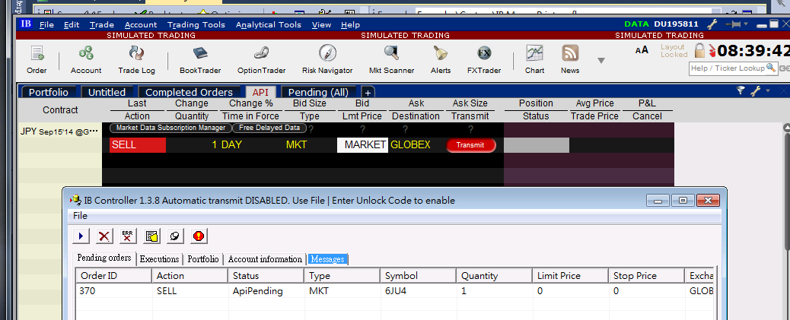Open dropdown arrow next to tab bar wrench
Screen dimensions: 790x320
click(768, 90)
